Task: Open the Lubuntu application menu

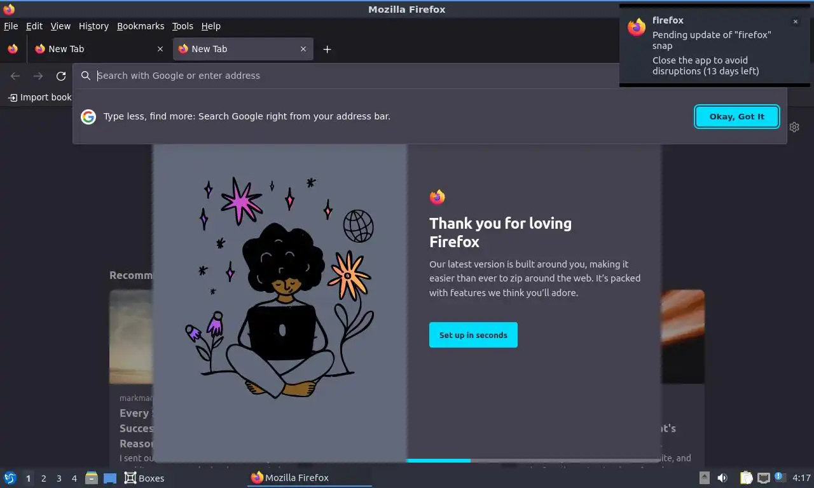Action: tap(10, 478)
